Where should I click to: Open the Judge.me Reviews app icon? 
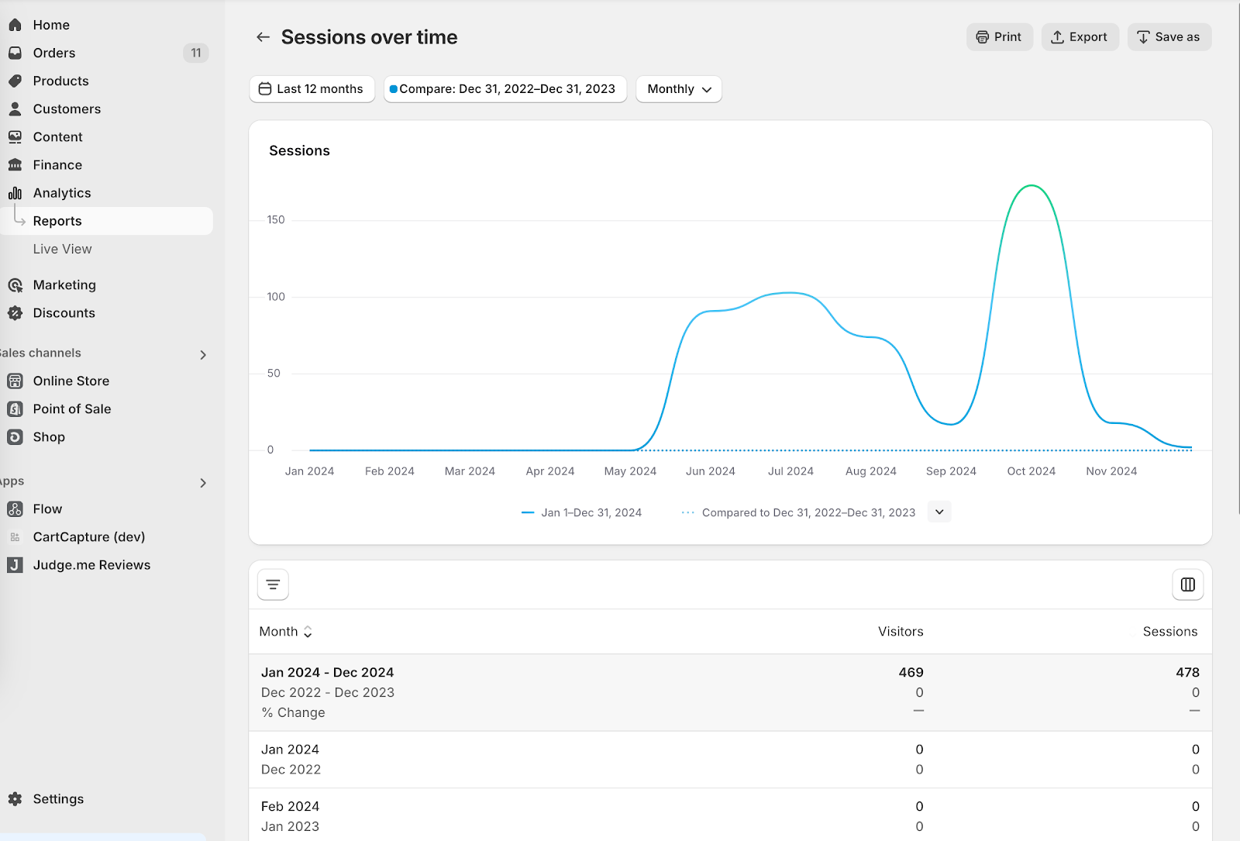pyautogui.click(x=14, y=565)
